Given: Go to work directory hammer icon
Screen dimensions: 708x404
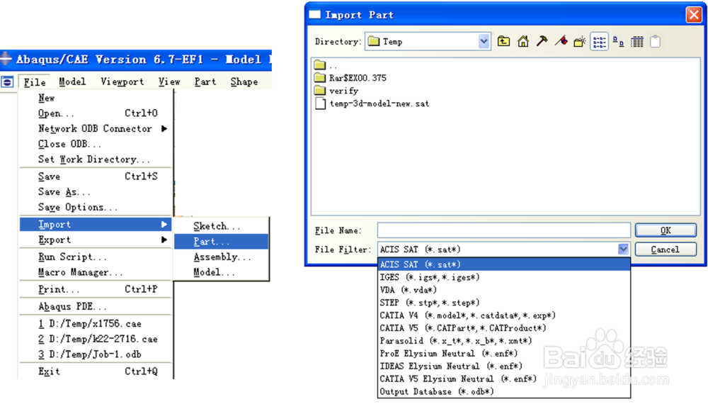Looking at the screenshot, I should (542, 42).
